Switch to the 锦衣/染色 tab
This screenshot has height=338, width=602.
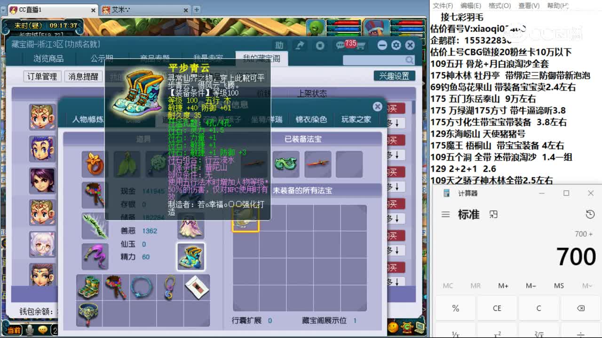pos(311,119)
